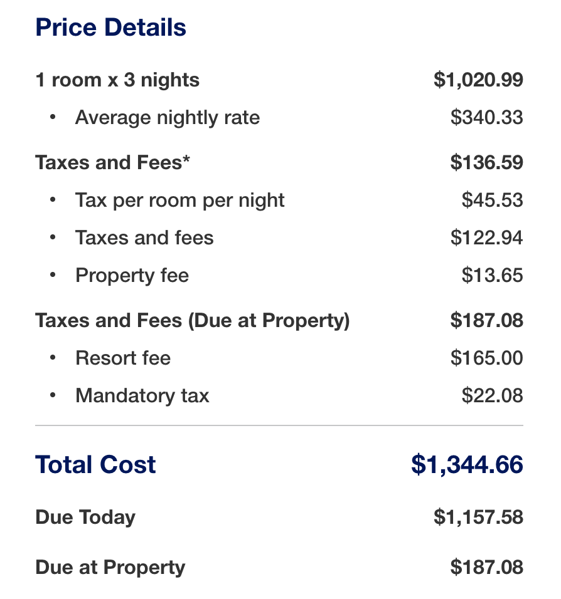Click the $13.65 property fee amount
This screenshot has width=561, height=599.
coord(492,276)
